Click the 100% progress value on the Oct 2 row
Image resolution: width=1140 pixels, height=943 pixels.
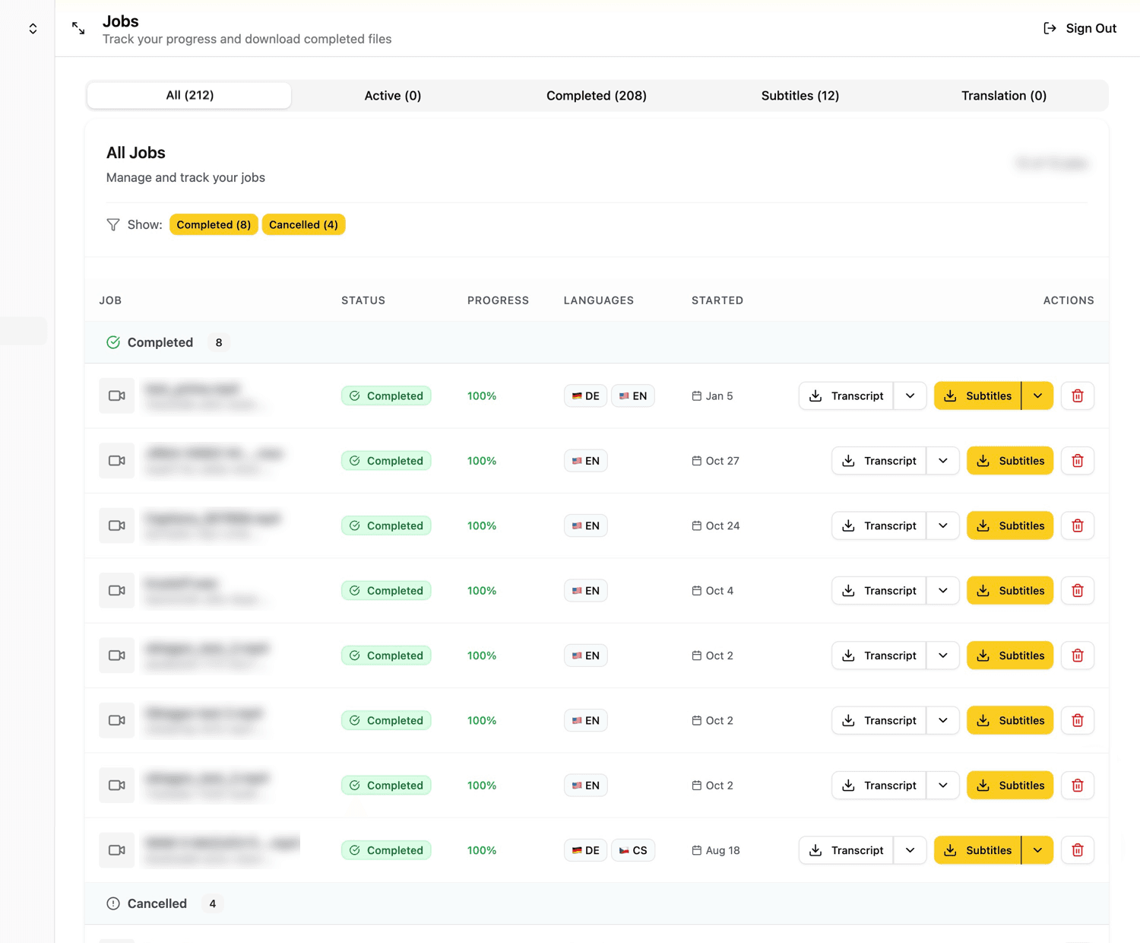point(481,655)
